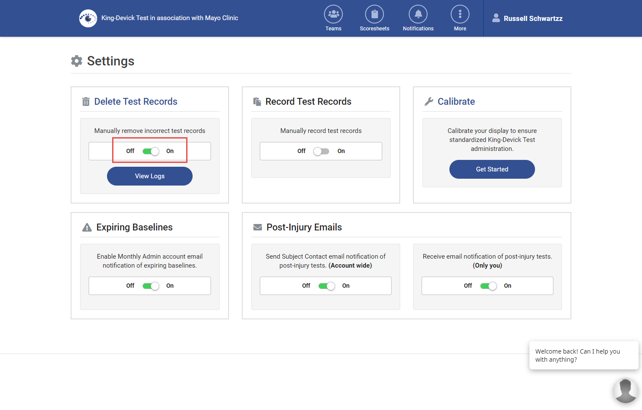
Task: Click the wrench icon next to Calibrate
Action: tap(428, 101)
